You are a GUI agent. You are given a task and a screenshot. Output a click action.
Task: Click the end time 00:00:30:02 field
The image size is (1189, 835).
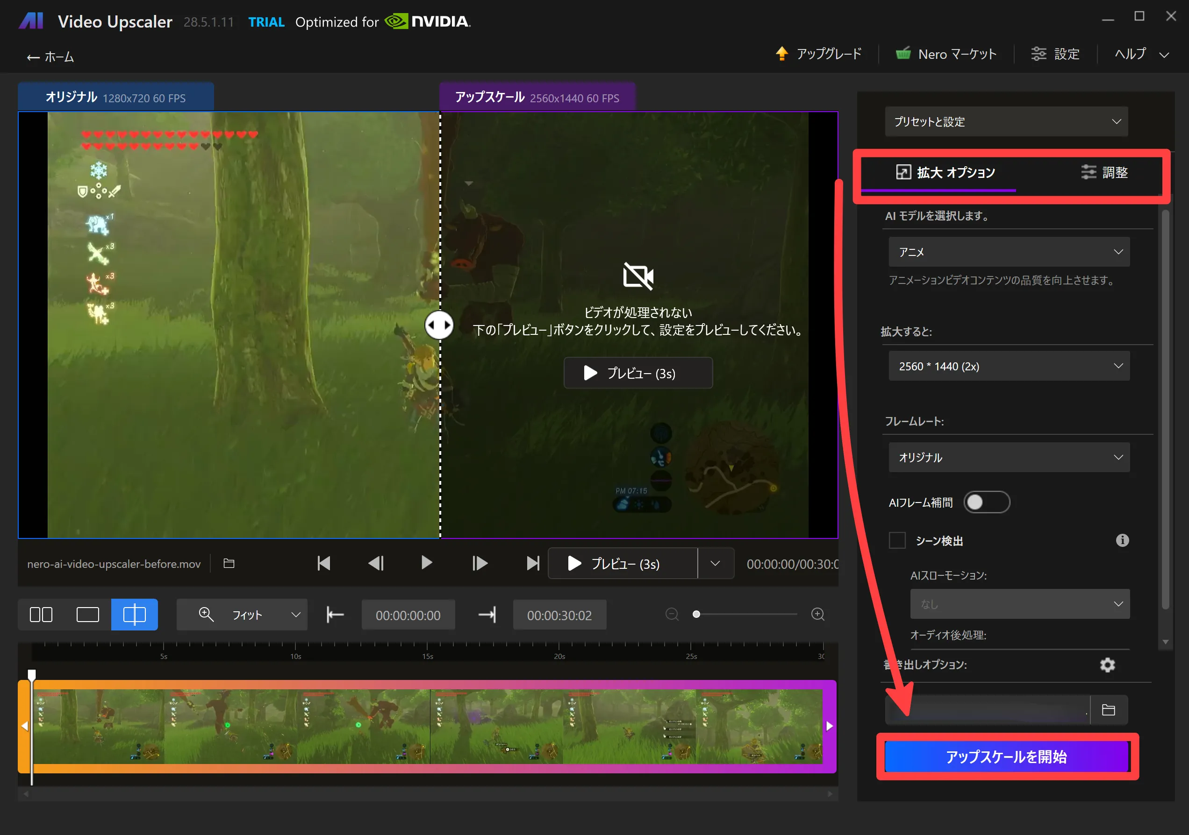click(559, 615)
